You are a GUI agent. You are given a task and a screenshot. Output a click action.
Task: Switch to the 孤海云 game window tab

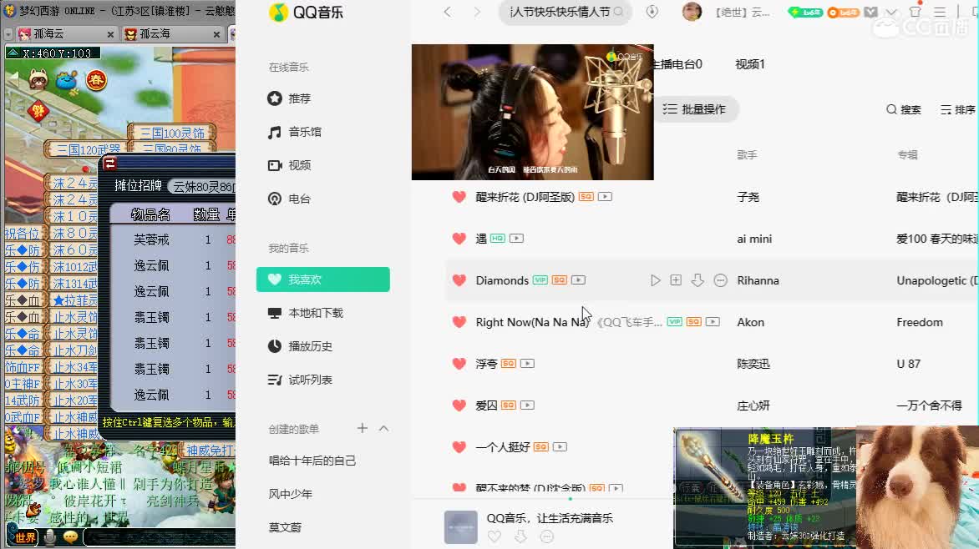[x=66, y=33]
